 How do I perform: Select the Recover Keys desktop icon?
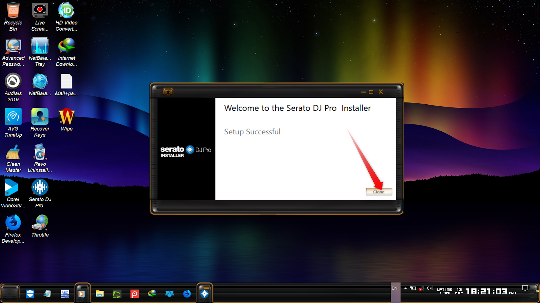pos(40,123)
